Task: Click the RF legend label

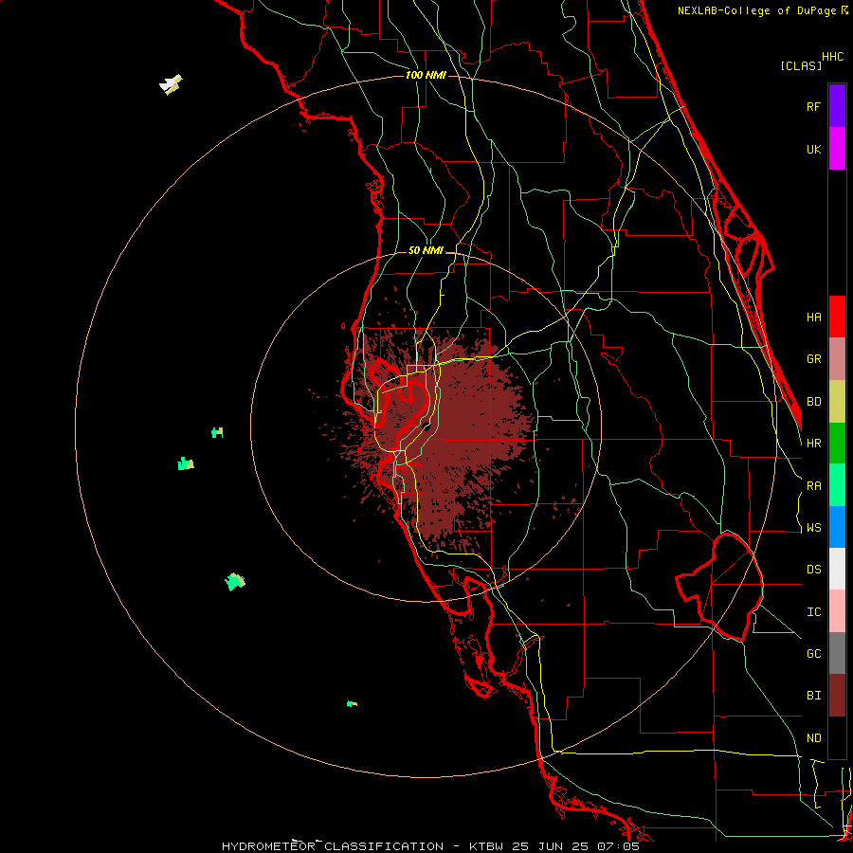Action: coord(813,106)
